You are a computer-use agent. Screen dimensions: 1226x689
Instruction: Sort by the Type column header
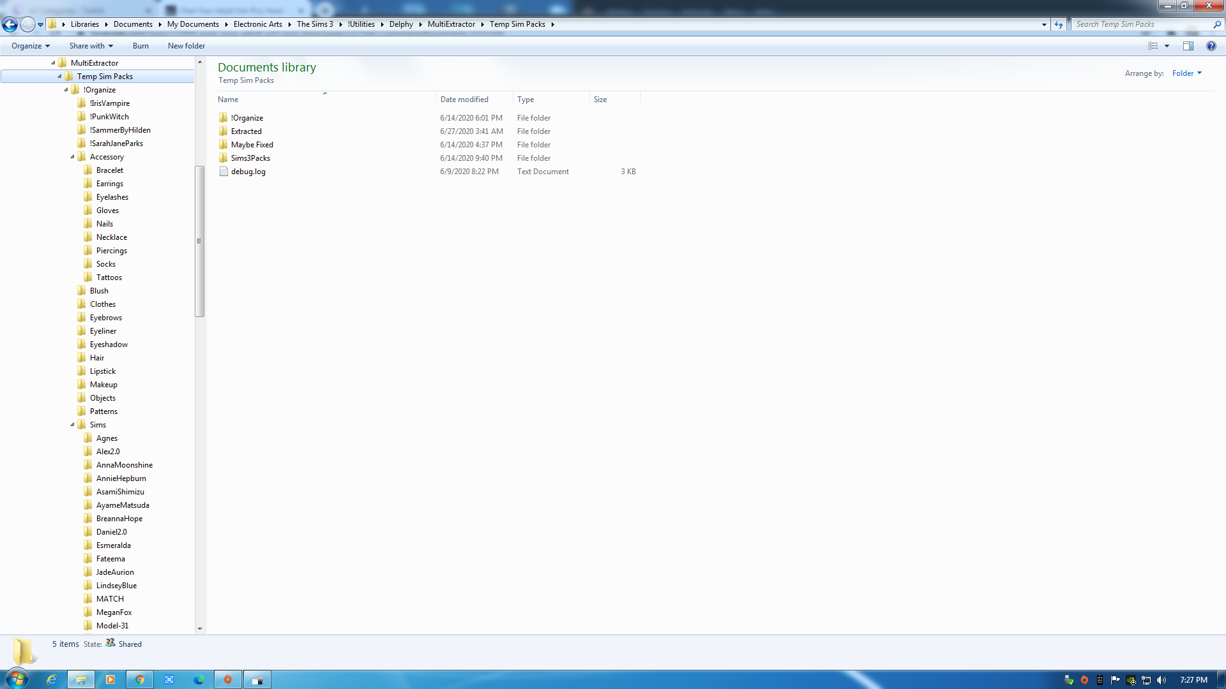[552, 100]
